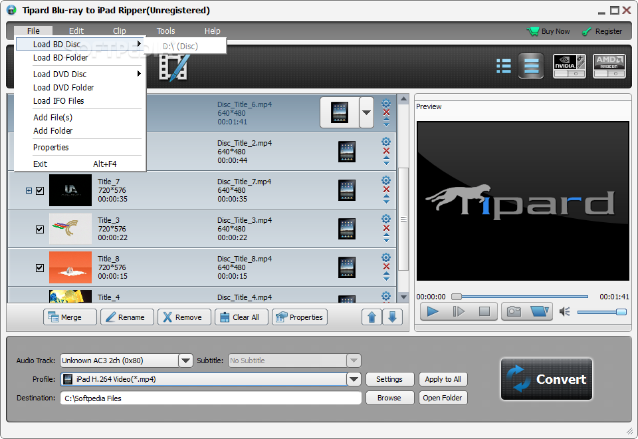Choose Load BD Folder menu item

point(80,58)
